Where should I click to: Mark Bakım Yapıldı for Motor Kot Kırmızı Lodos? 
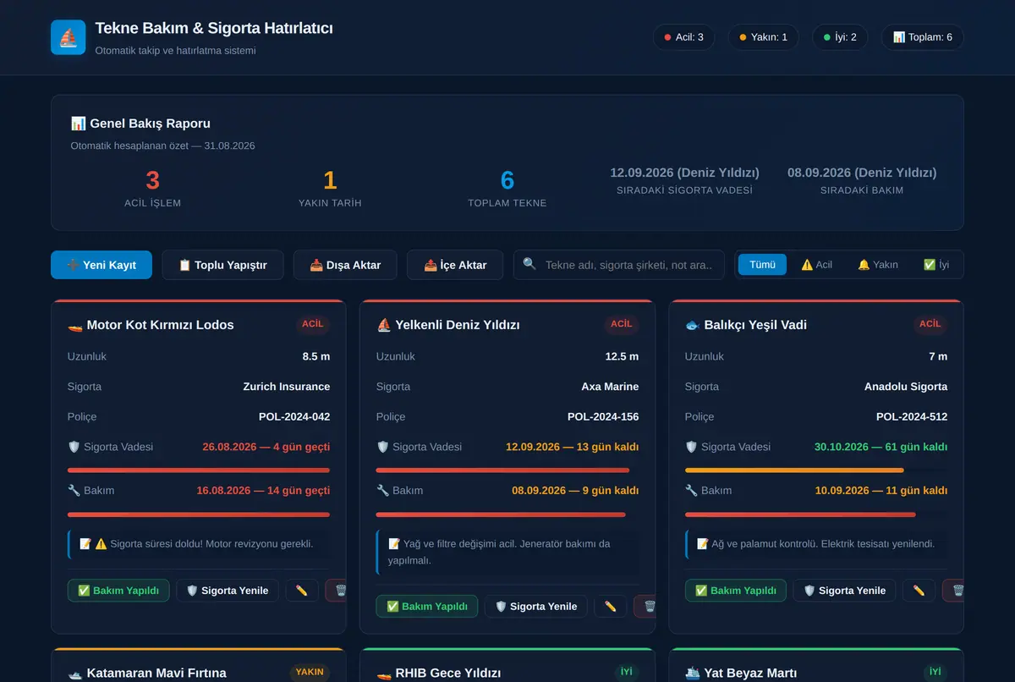click(x=118, y=591)
